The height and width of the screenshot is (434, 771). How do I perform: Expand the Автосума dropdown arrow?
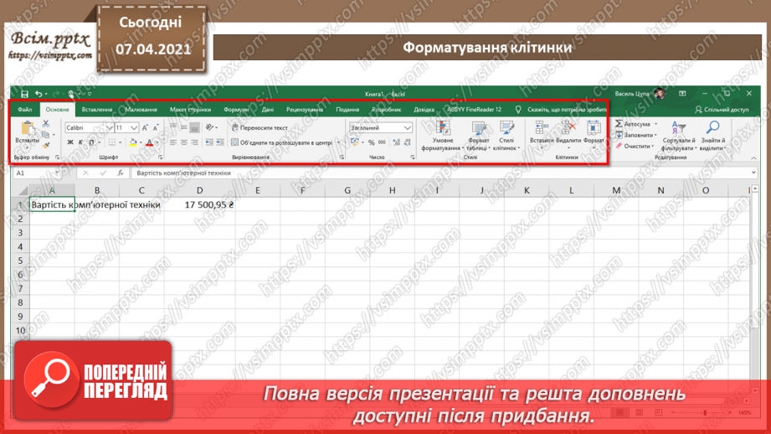[656, 124]
